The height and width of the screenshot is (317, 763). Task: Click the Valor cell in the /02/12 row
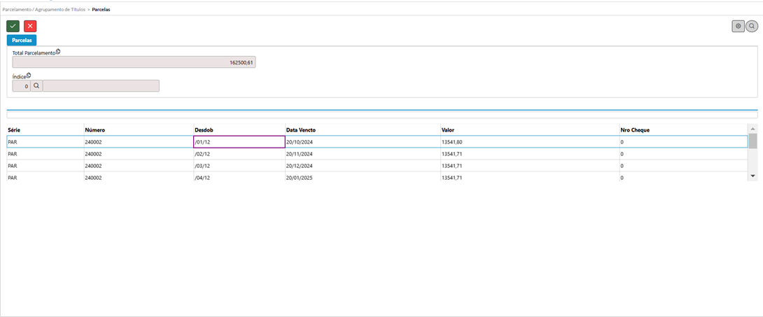(529, 154)
